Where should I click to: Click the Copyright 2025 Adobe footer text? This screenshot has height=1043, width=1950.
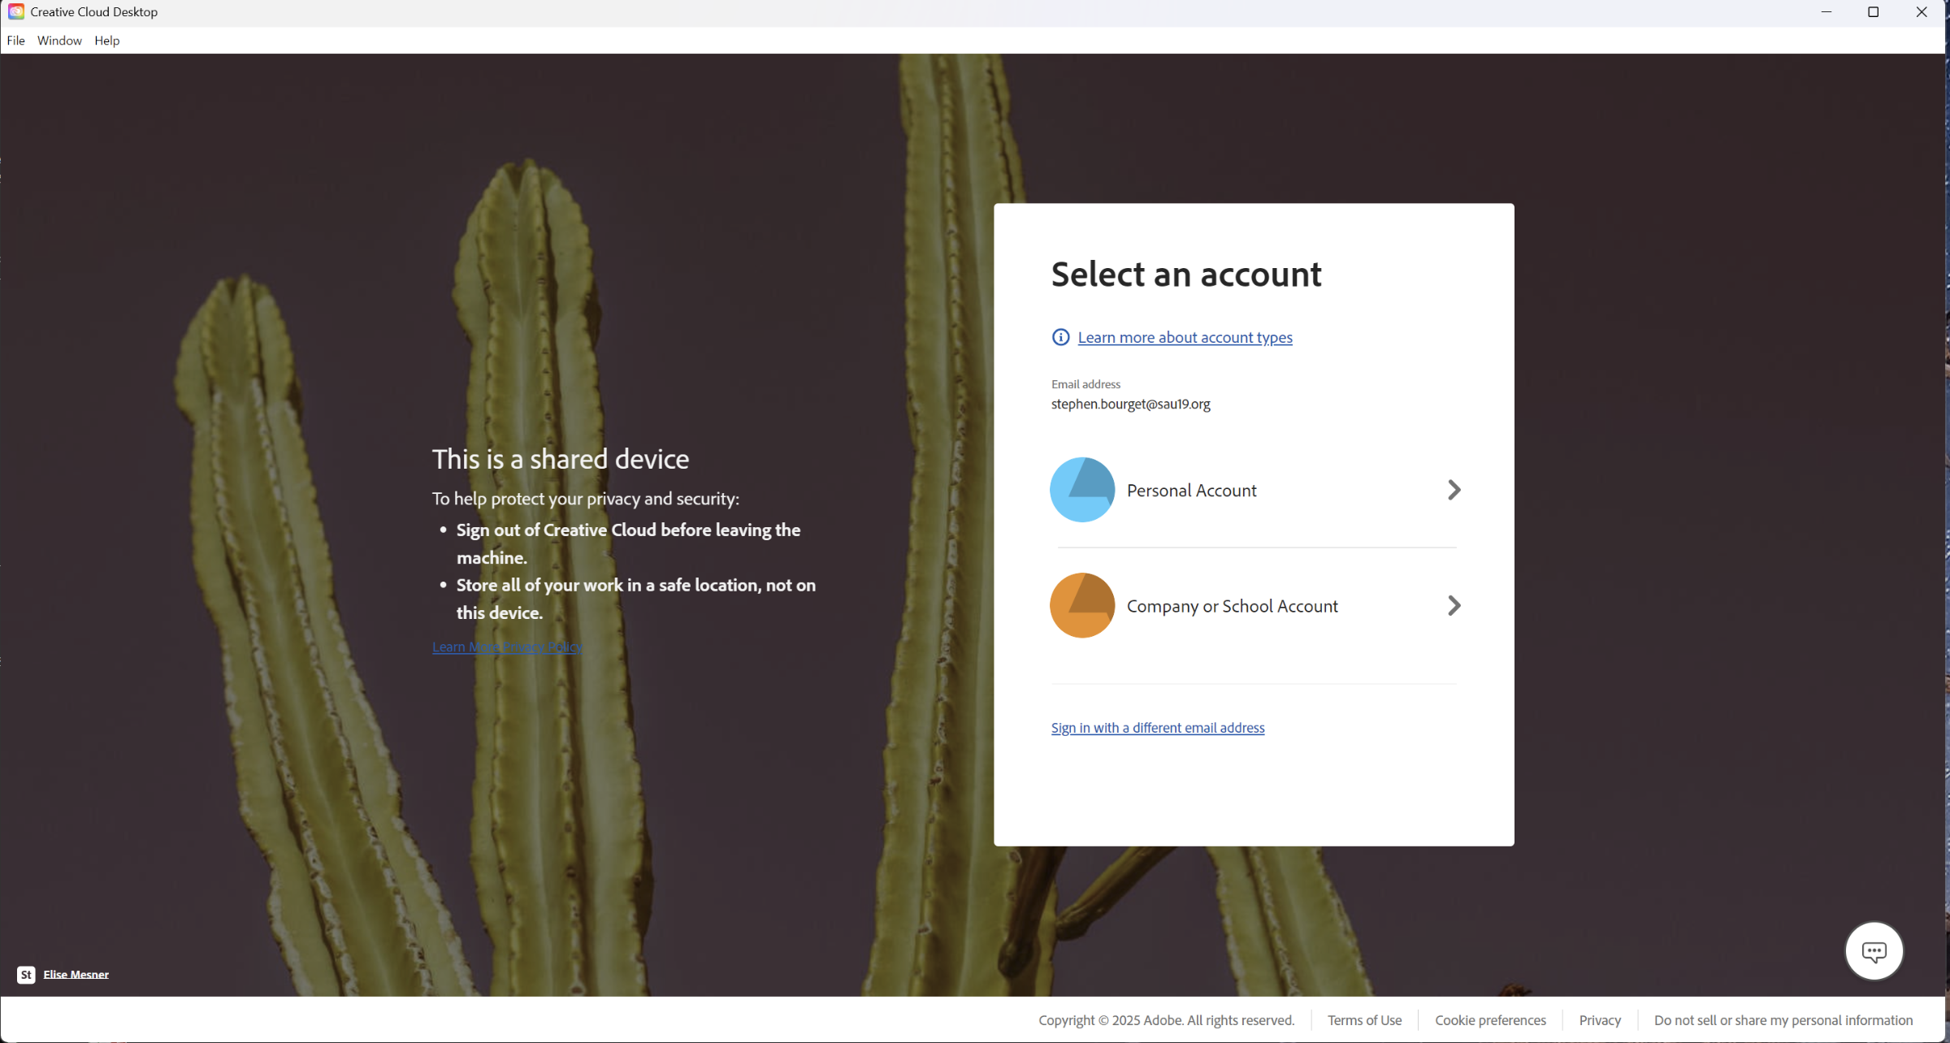1166,1020
